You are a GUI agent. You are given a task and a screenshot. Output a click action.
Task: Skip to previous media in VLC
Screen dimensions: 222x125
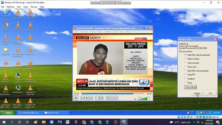[x=83, y=98]
